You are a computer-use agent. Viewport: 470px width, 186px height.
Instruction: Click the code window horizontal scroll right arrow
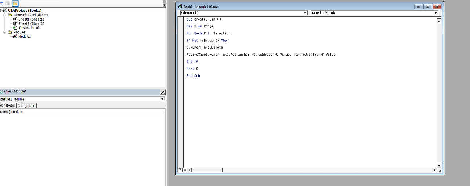coord(435,170)
